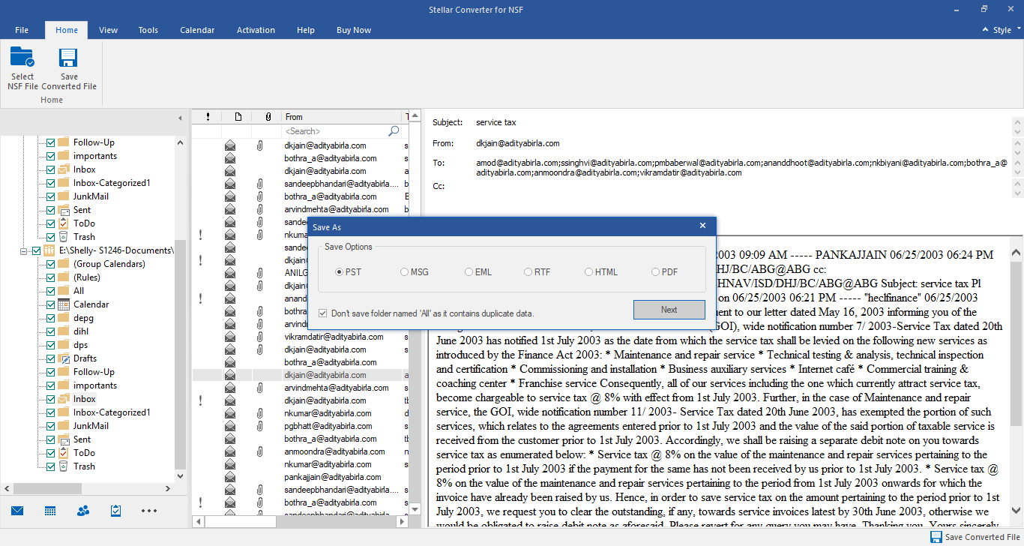Select the depg folder in the tree
Screen dimensions: 1024x546
pyautogui.click(x=83, y=318)
